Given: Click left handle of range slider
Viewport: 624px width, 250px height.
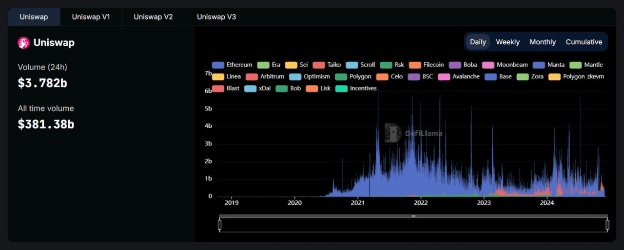Looking at the screenshot, I should pyautogui.click(x=219, y=225).
